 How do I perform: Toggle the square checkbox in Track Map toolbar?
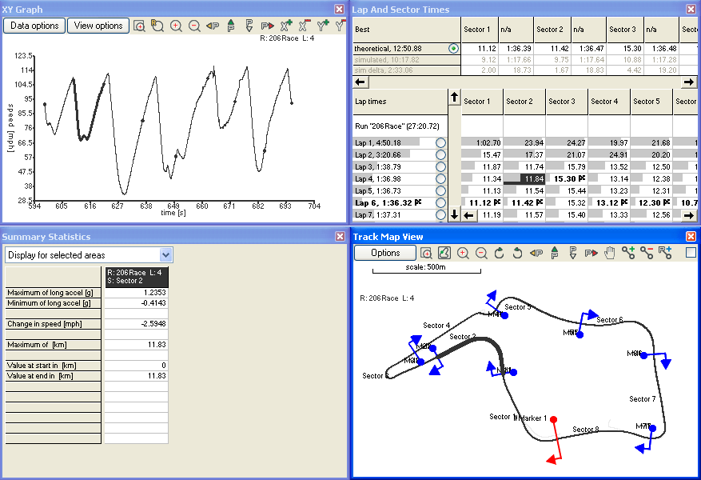[x=691, y=253]
